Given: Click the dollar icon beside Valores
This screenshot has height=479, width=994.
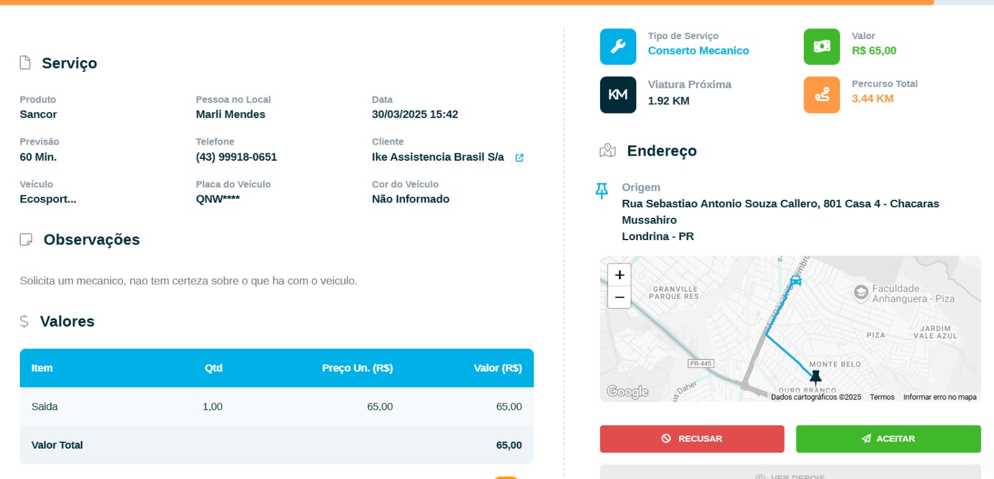Looking at the screenshot, I should point(24,321).
